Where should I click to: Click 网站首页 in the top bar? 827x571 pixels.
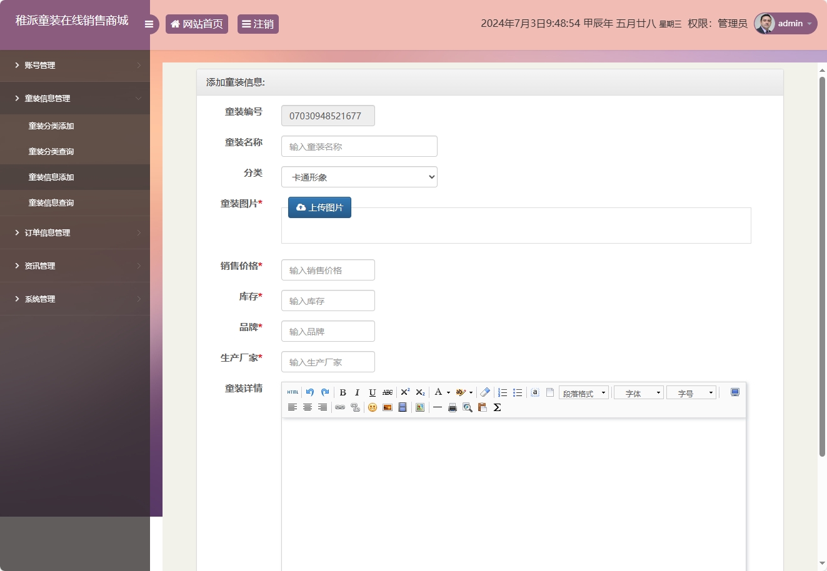coord(197,24)
